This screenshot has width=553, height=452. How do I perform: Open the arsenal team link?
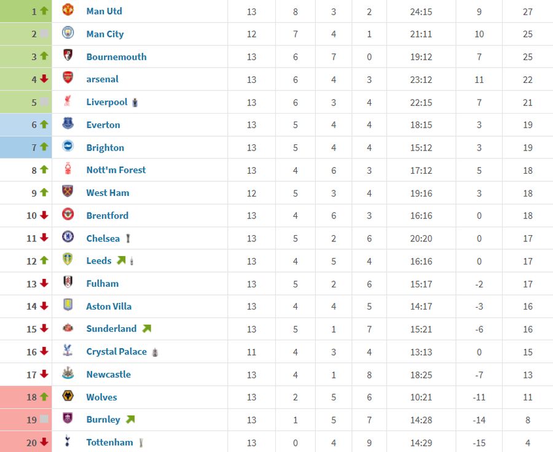click(102, 79)
